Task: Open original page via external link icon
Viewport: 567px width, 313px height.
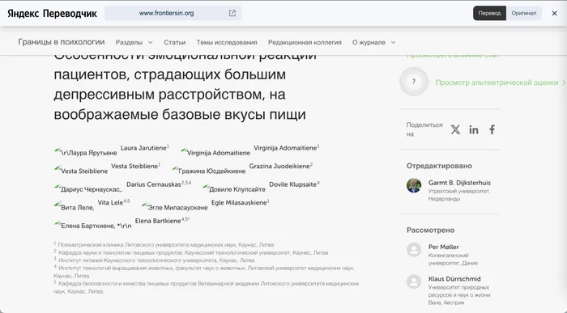Action: (232, 13)
